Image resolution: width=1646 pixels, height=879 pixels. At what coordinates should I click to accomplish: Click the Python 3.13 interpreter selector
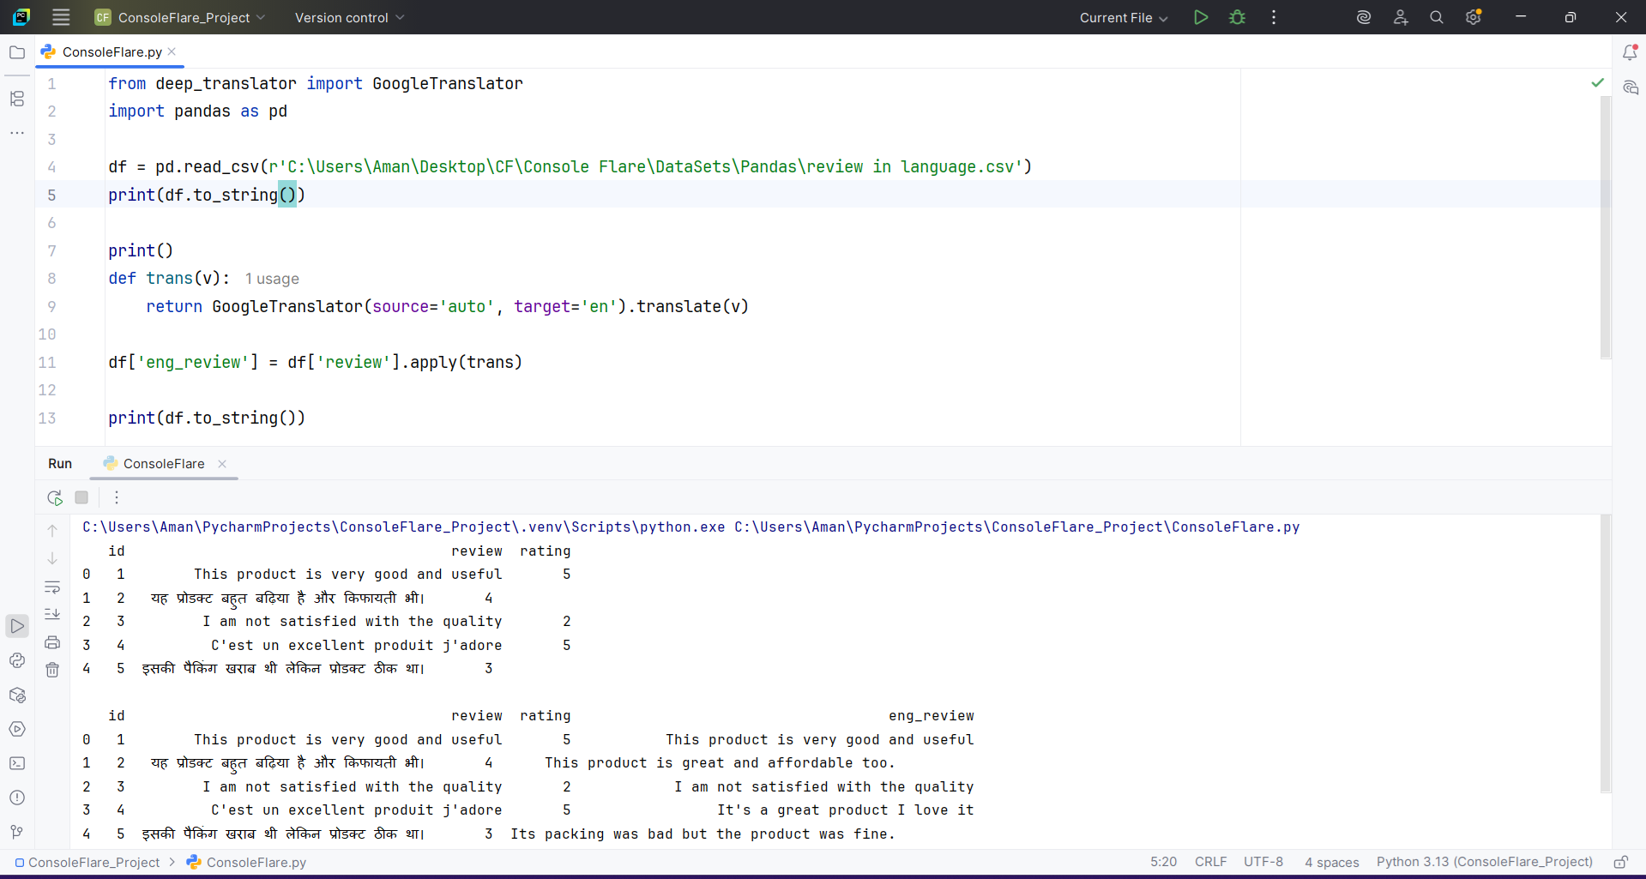(1484, 862)
